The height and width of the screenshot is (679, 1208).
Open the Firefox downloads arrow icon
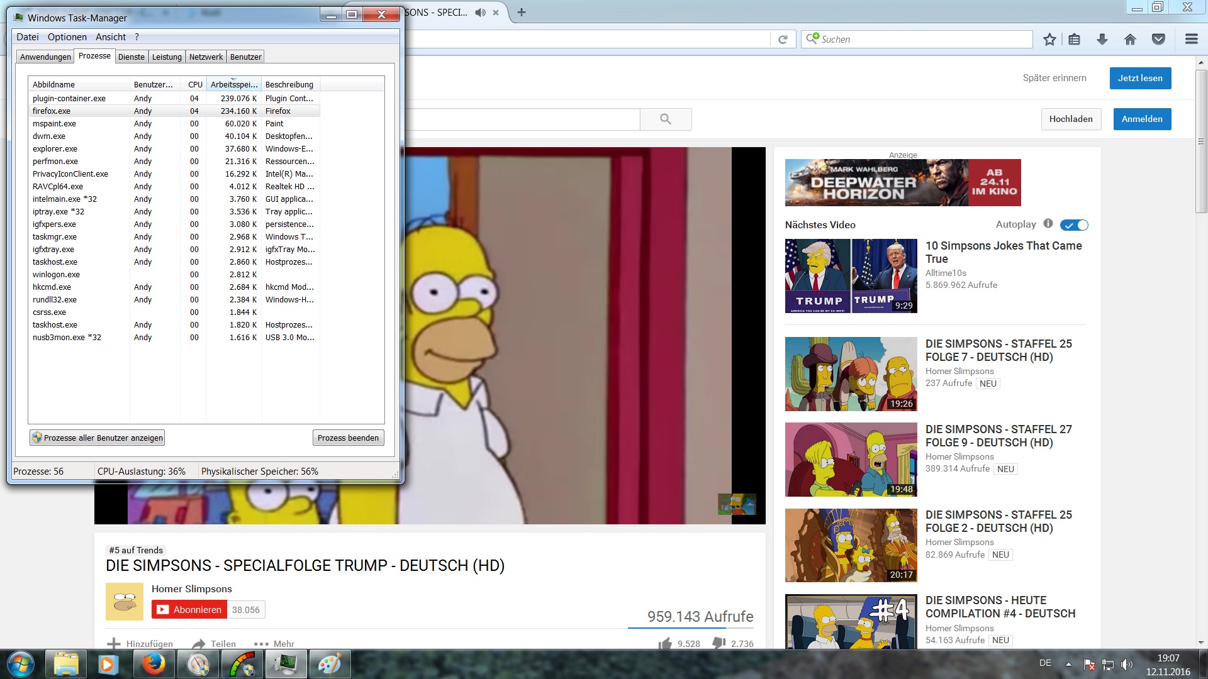(1102, 40)
